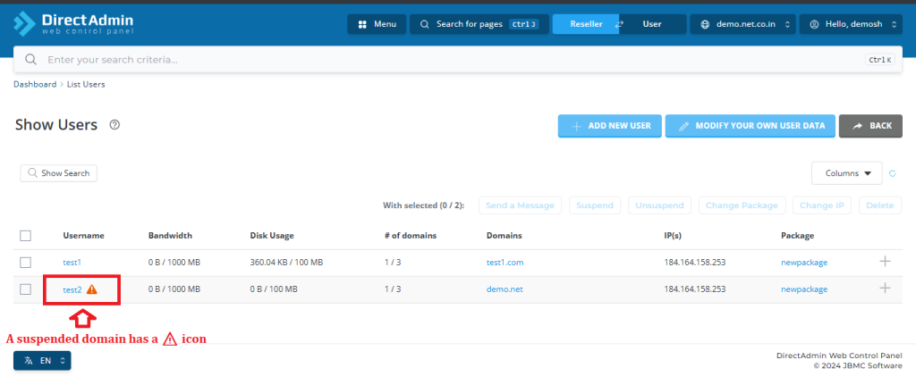Screen dimensions: 916x385
Task: Open the Hello, demosh account menu
Action: tap(851, 24)
